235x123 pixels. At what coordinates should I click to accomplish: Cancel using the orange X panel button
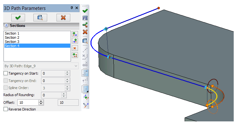(63, 18)
